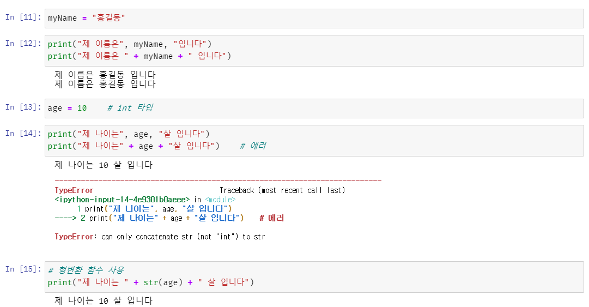Image resolution: width=589 pixels, height=307 pixels.
Task: Click the "홍길동" string literal
Action: click(x=108, y=17)
